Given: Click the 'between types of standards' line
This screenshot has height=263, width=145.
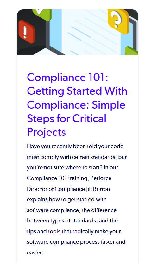Looking at the screenshot, I should coord(62,221).
